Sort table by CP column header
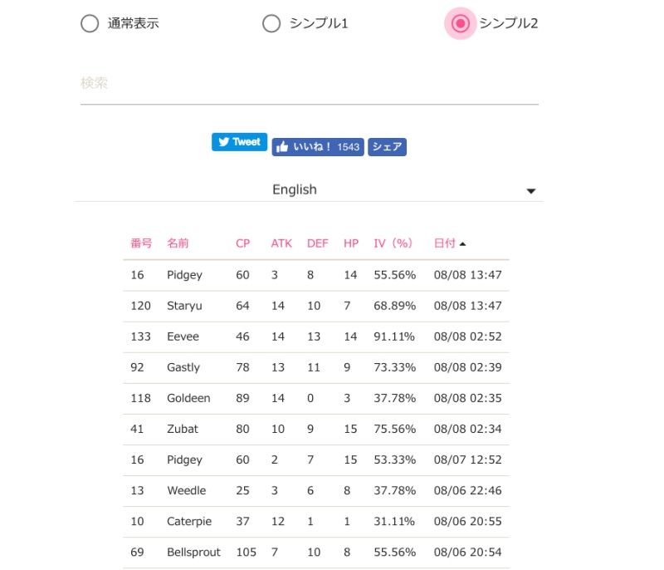664x570 pixels. (242, 243)
